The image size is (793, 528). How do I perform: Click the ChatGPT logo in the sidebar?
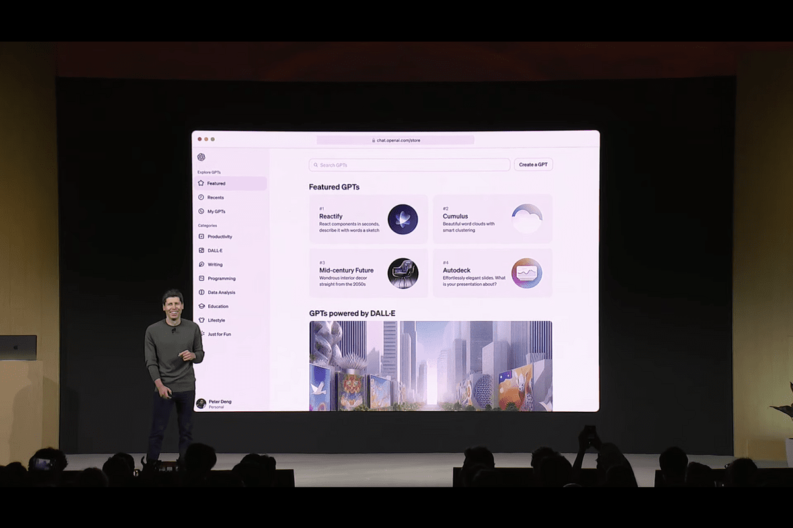202,157
